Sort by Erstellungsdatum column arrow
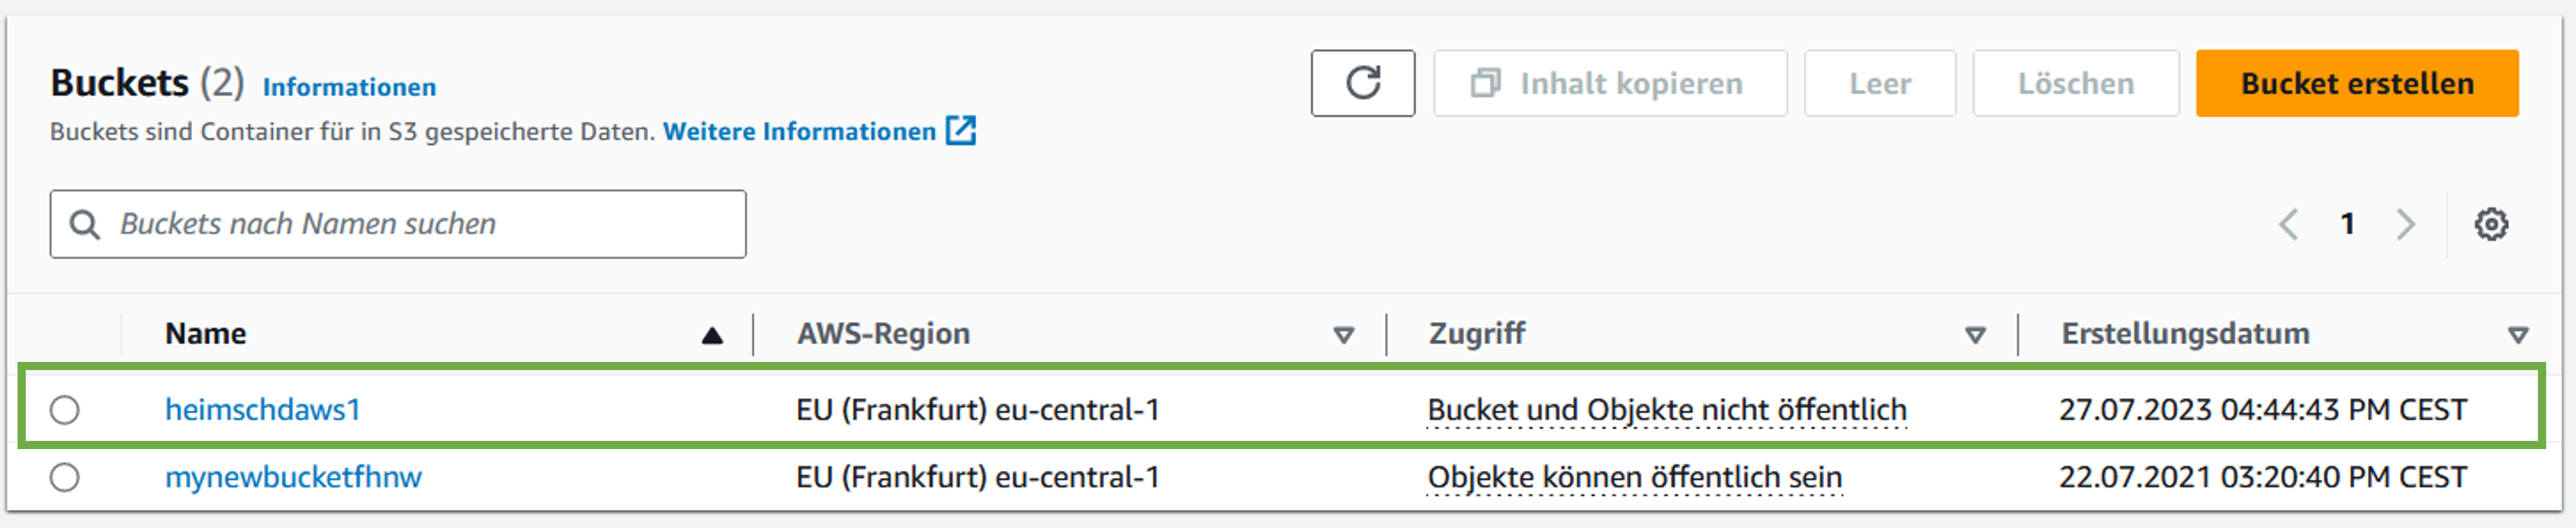 [x=2518, y=336]
